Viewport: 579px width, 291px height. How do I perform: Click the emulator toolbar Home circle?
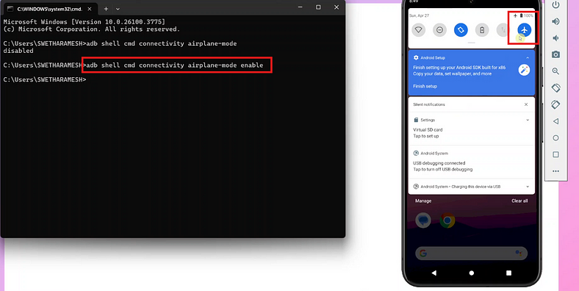coord(555,137)
